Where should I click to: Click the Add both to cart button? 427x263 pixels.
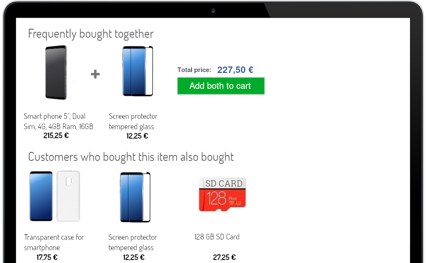click(220, 86)
